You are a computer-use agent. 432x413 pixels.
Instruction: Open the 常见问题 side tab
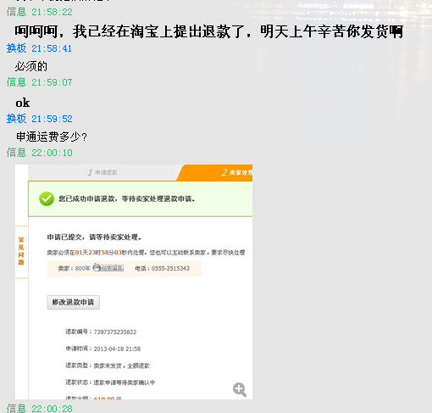(21, 251)
